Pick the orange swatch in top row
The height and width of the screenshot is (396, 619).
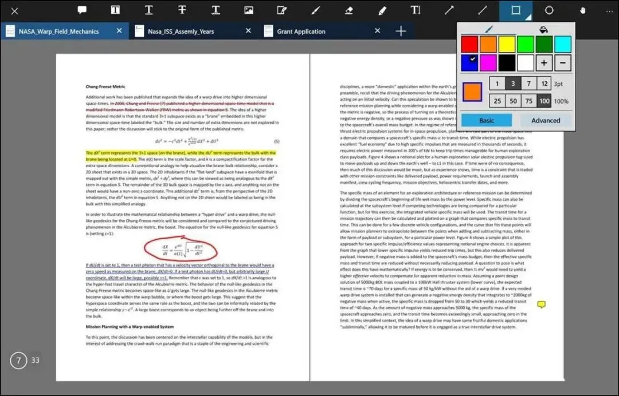coord(488,44)
